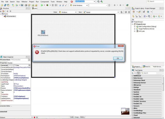Screen dimensions: 165x119
Task: Toggle the LoginPrompt True checkbox
Action: (15, 84)
